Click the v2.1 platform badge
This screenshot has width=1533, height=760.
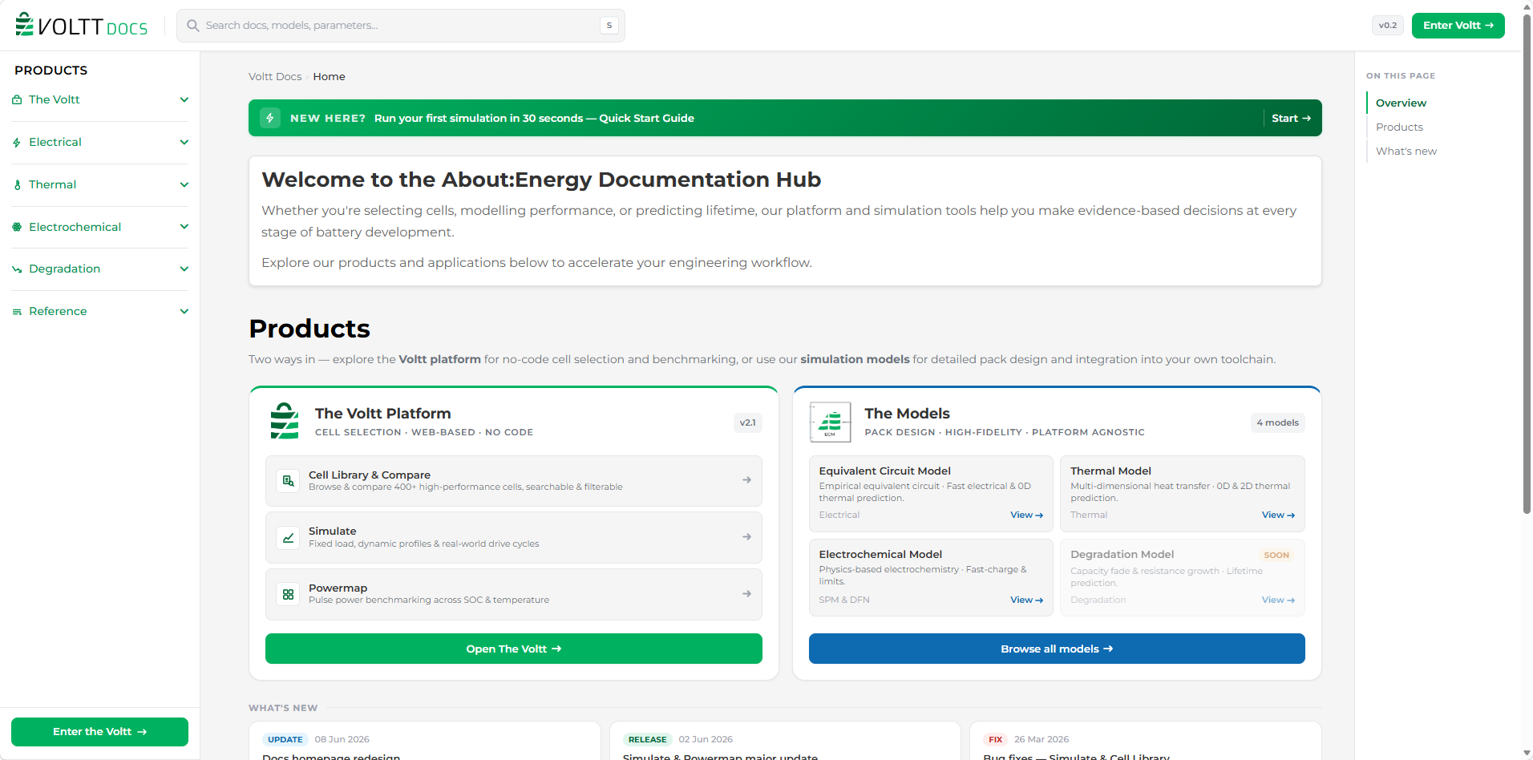tap(747, 422)
